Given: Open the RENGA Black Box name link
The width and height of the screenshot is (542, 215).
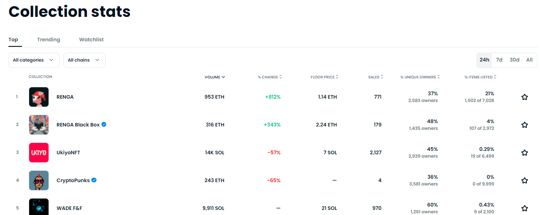Looking at the screenshot, I should coord(78,125).
